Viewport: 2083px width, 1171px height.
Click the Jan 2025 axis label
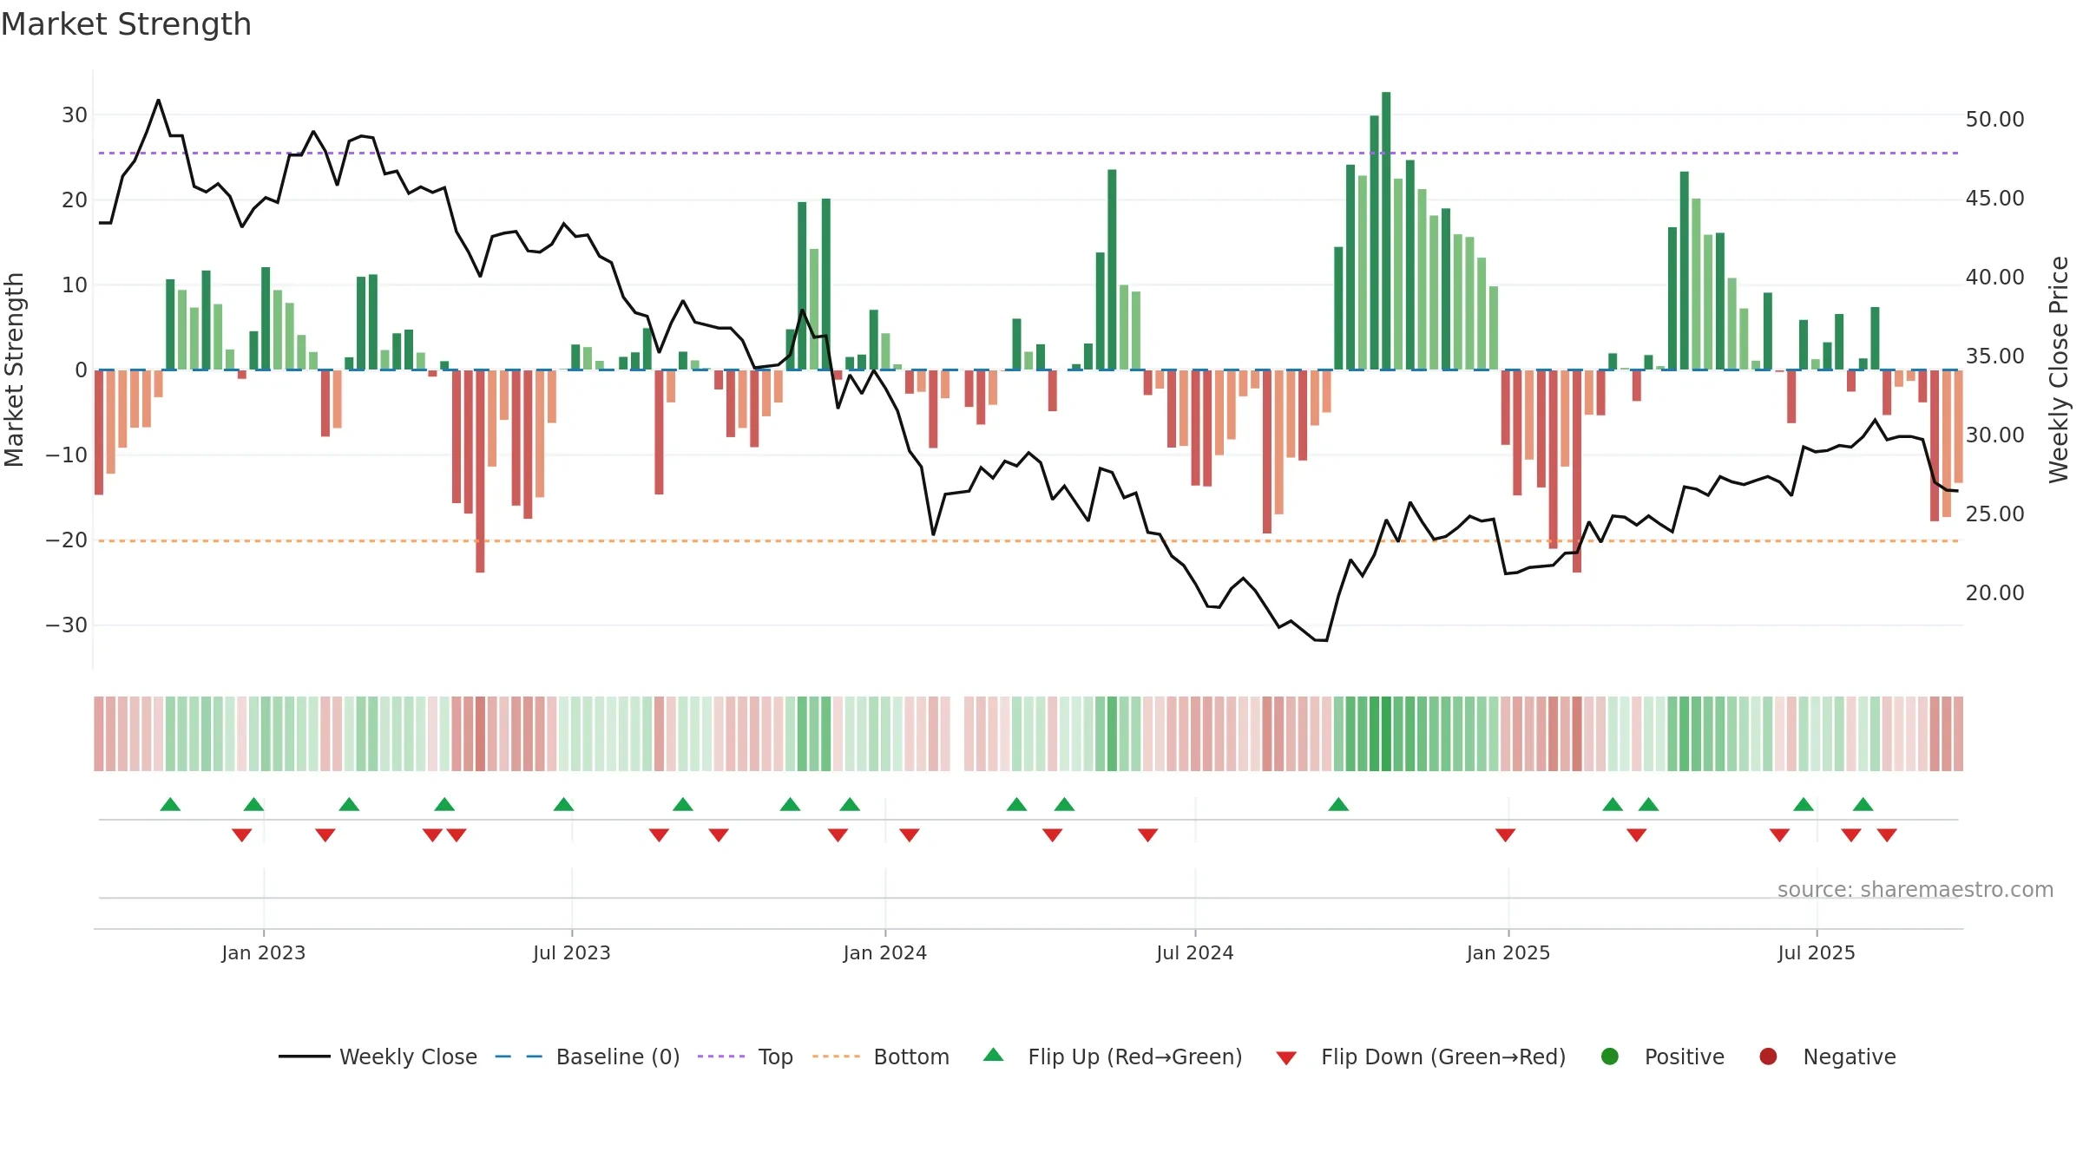pos(1508,952)
